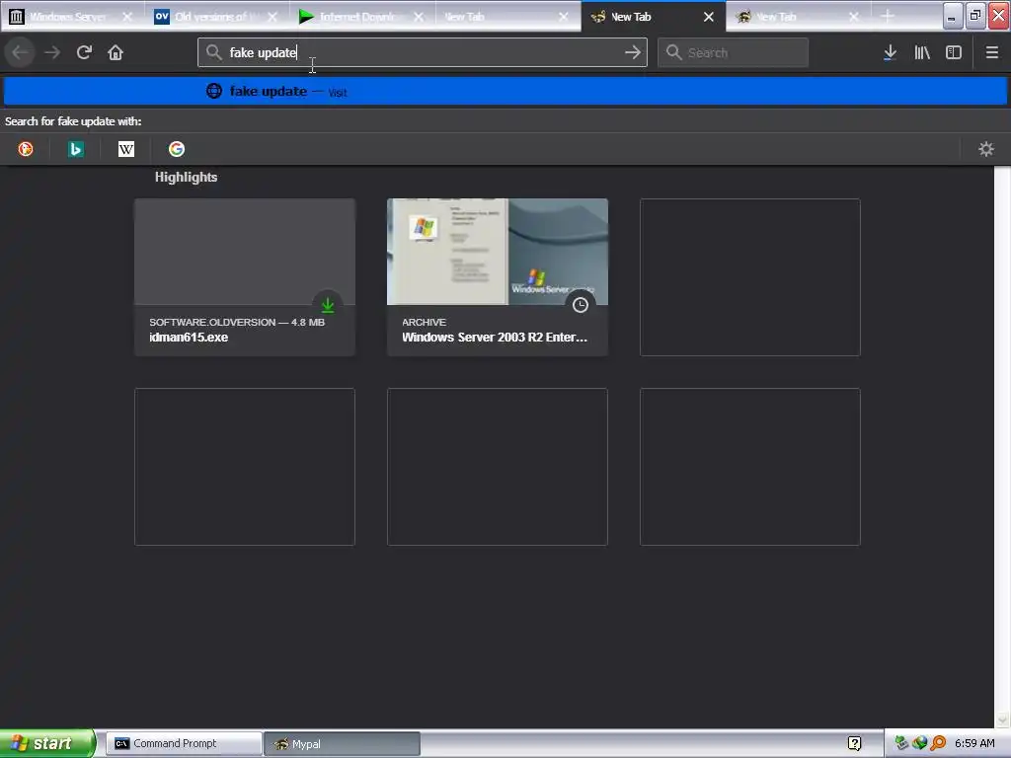Image resolution: width=1011 pixels, height=758 pixels.
Task: Open a new tab with the plus button
Action: click(888, 17)
